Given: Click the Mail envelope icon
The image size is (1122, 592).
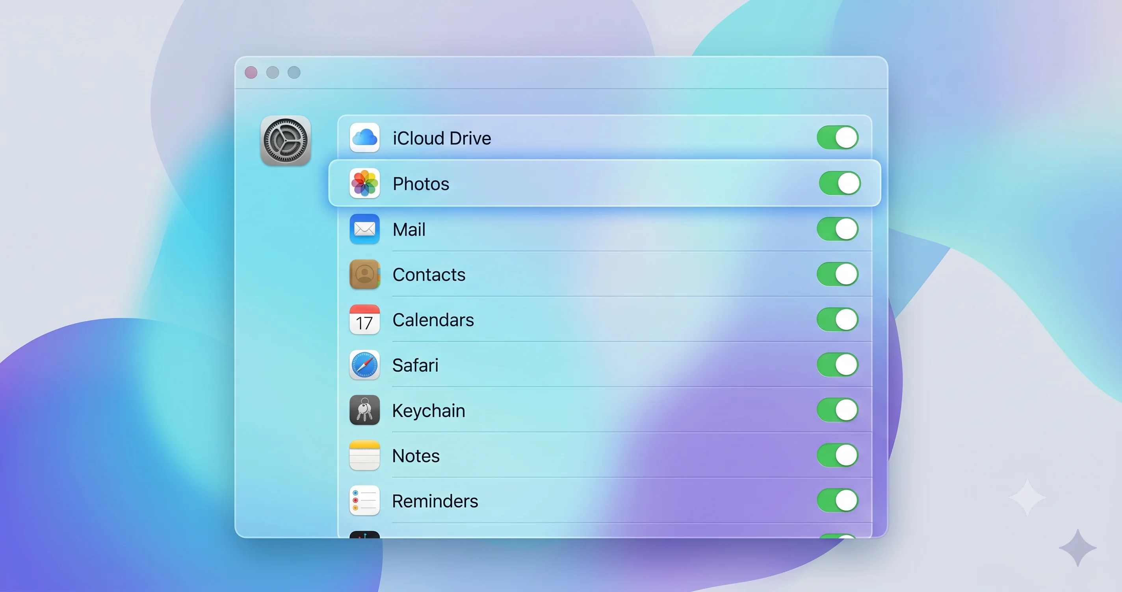Looking at the screenshot, I should pos(364,229).
